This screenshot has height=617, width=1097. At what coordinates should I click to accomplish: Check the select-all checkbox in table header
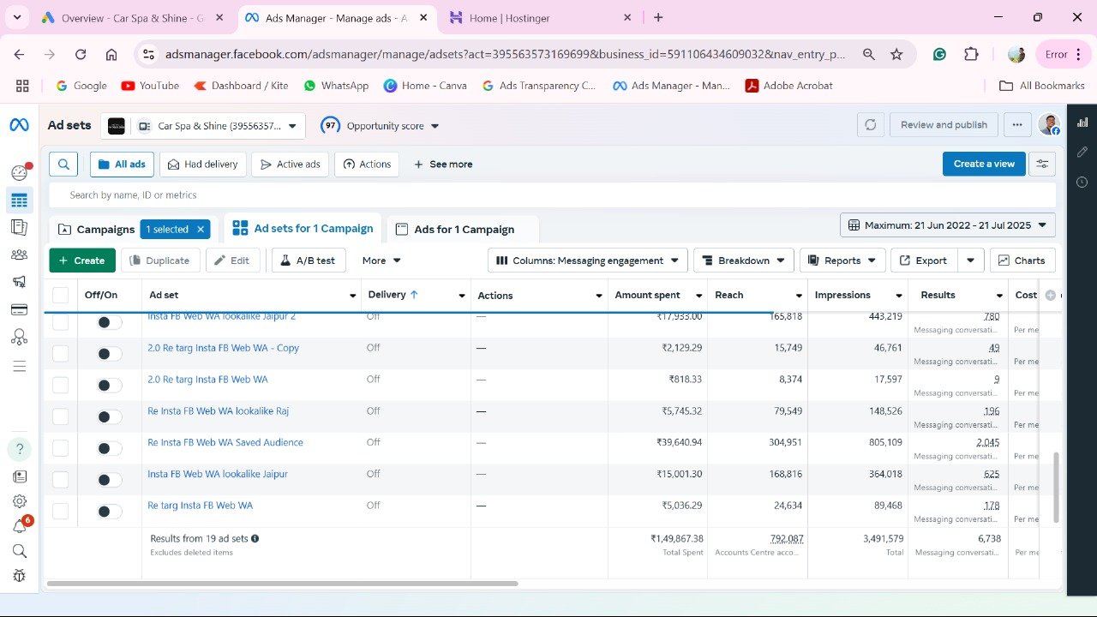60,296
